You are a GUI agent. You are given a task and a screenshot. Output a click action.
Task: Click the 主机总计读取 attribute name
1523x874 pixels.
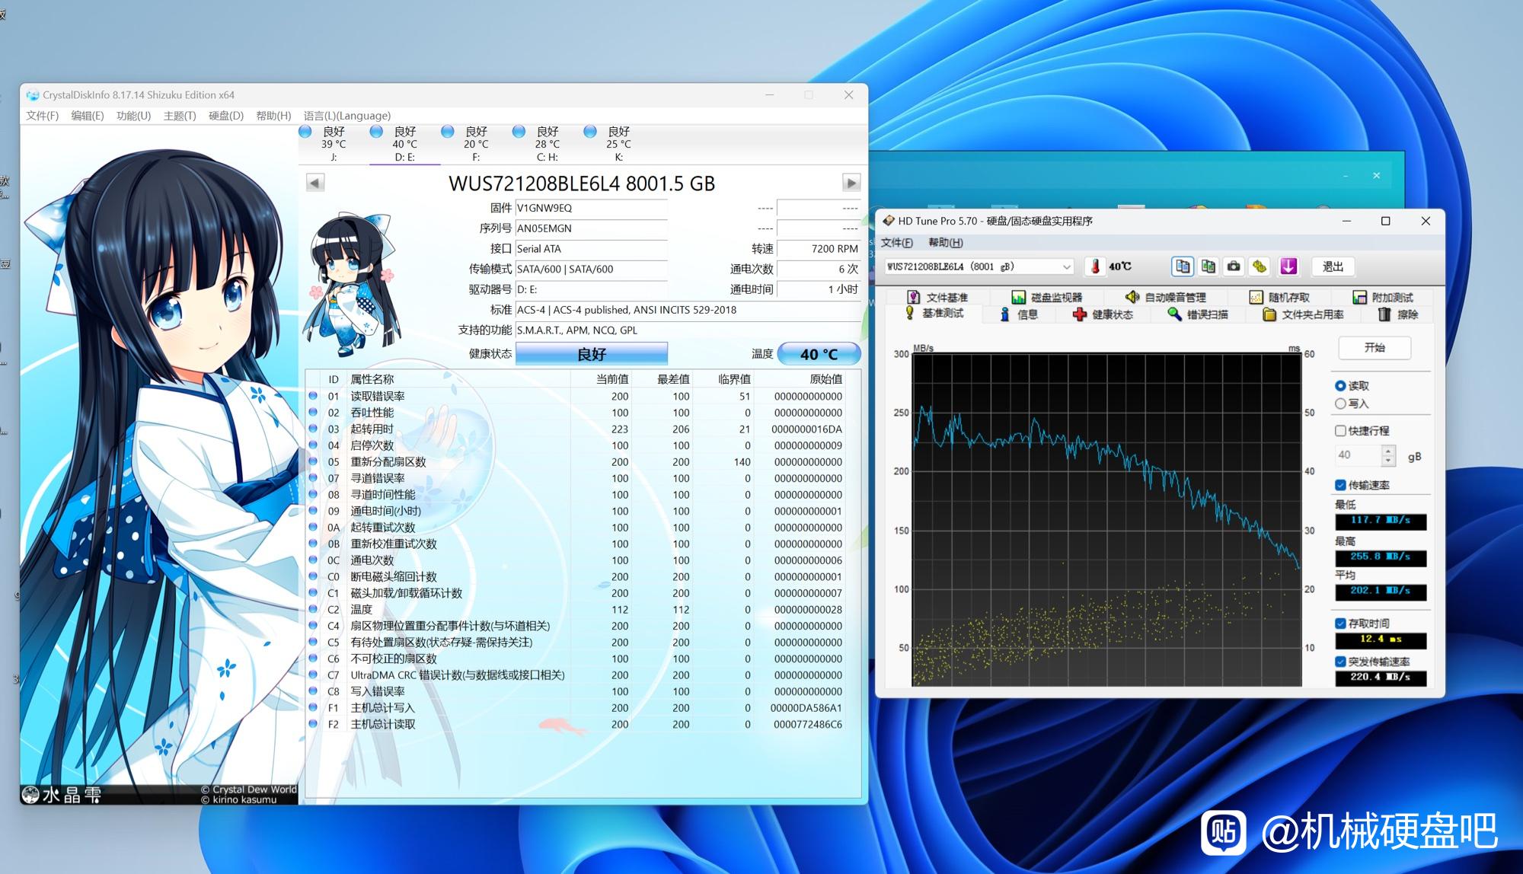[x=383, y=724]
